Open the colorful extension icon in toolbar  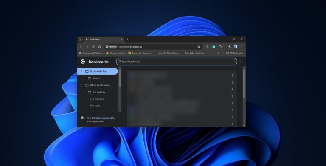[207, 47]
